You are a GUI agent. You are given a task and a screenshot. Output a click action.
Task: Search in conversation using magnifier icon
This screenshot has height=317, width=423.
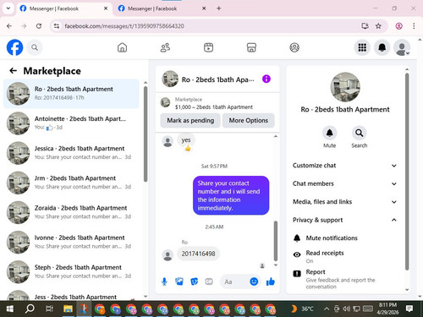(x=359, y=133)
